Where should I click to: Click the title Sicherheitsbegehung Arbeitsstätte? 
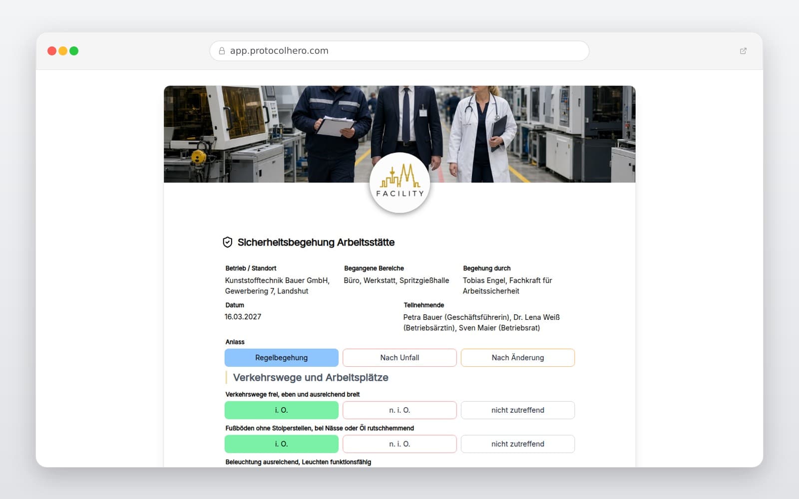point(316,243)
